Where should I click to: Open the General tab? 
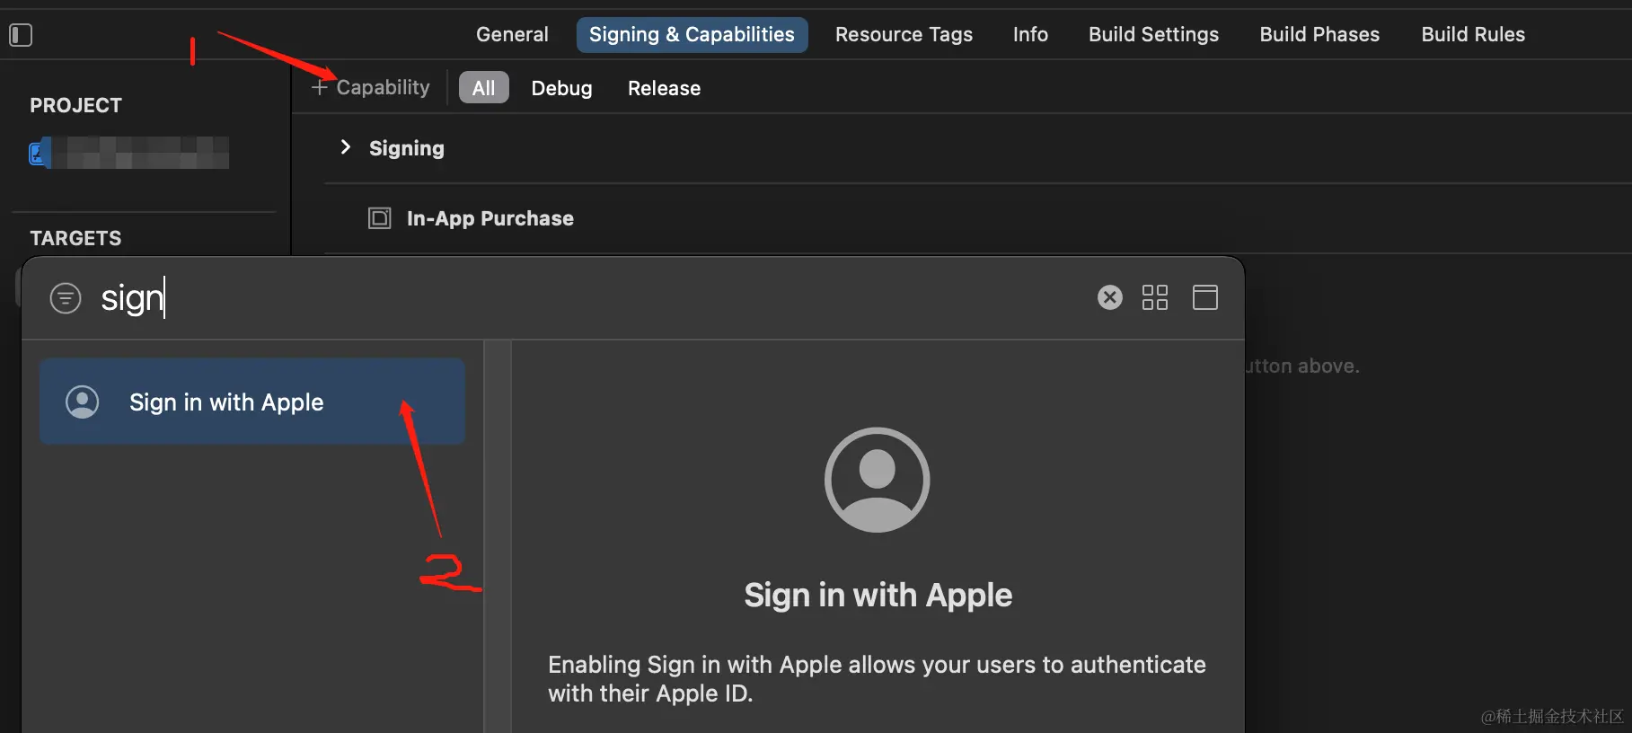512,34
